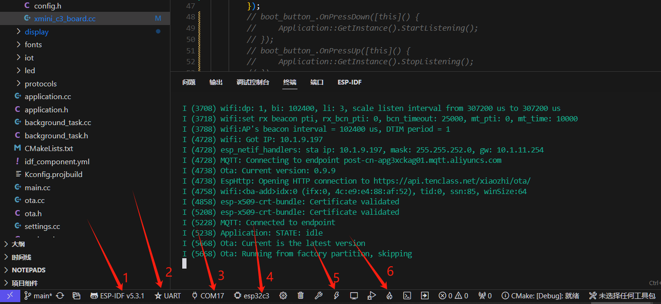Expand the NOTEPADS section
The image size is (661, 304).
point(28,270)
